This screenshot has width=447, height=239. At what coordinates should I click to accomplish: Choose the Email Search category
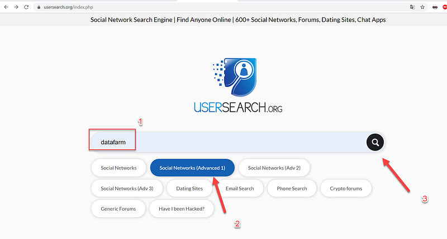click(x=240, y=188)
